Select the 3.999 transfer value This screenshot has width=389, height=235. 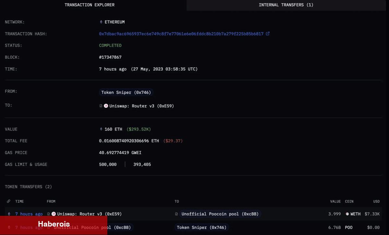pos(334,214)
